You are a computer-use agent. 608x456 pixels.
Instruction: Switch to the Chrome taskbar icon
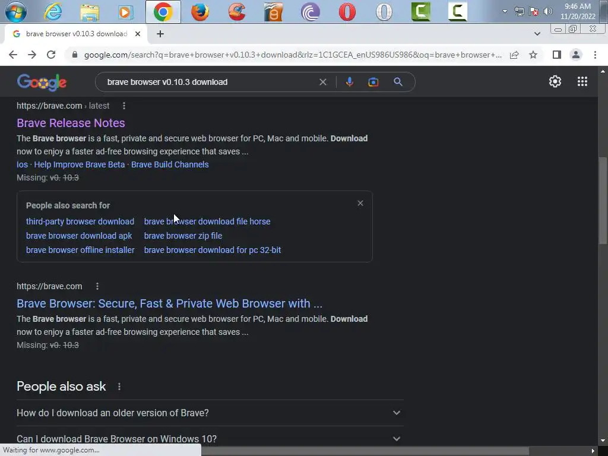pos(163,12)
